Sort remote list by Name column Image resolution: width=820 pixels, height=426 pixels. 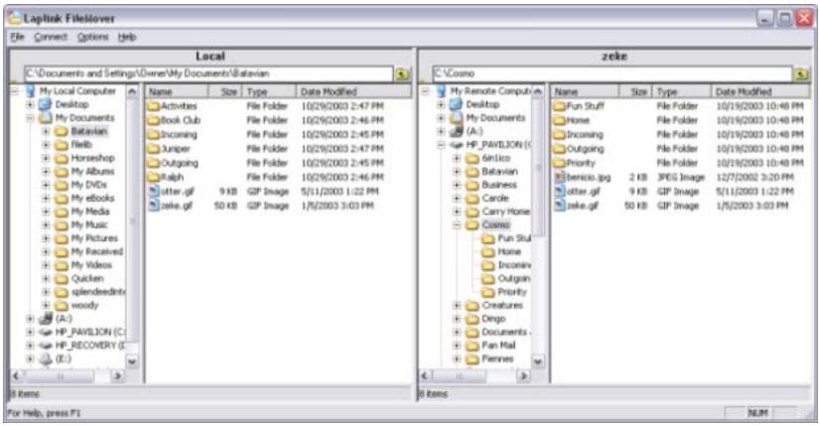[585, 91]
